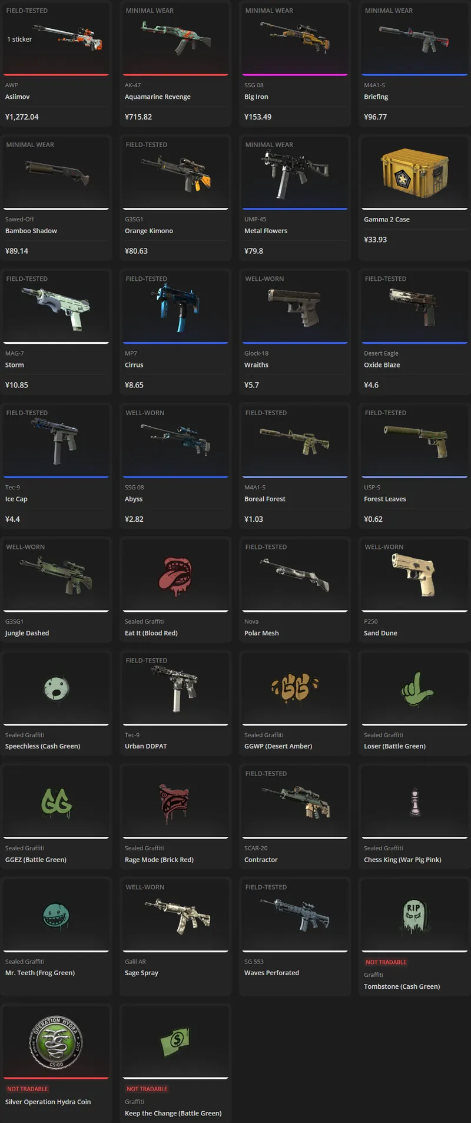Select the MP7 Cirrus weapon image

pyautogui.click(x=175, y=307)
